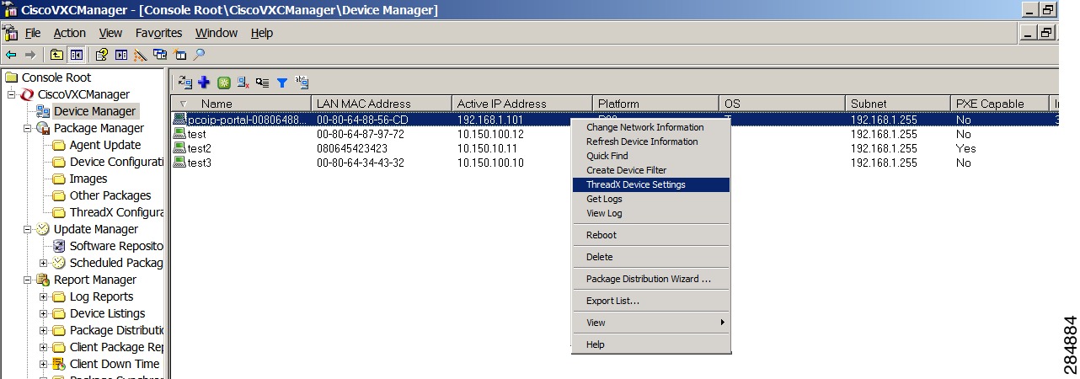Select the Images folder in tree

pos(88,179)
